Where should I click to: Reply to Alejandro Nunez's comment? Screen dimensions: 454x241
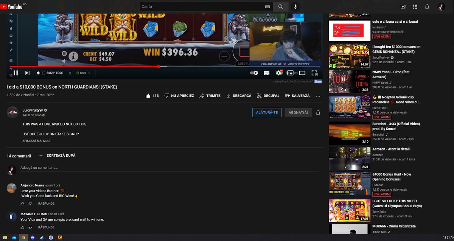tap(46, 204)
